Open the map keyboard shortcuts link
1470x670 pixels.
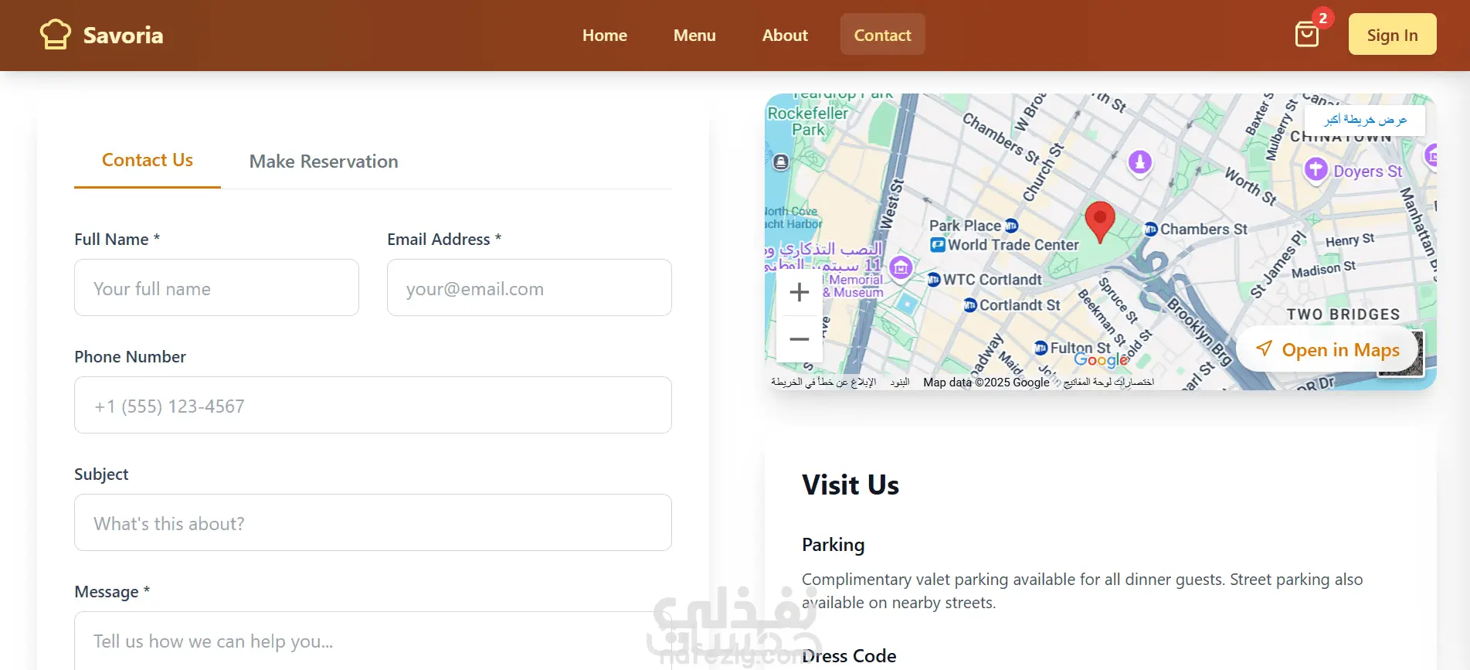[x=1108, y=382]
